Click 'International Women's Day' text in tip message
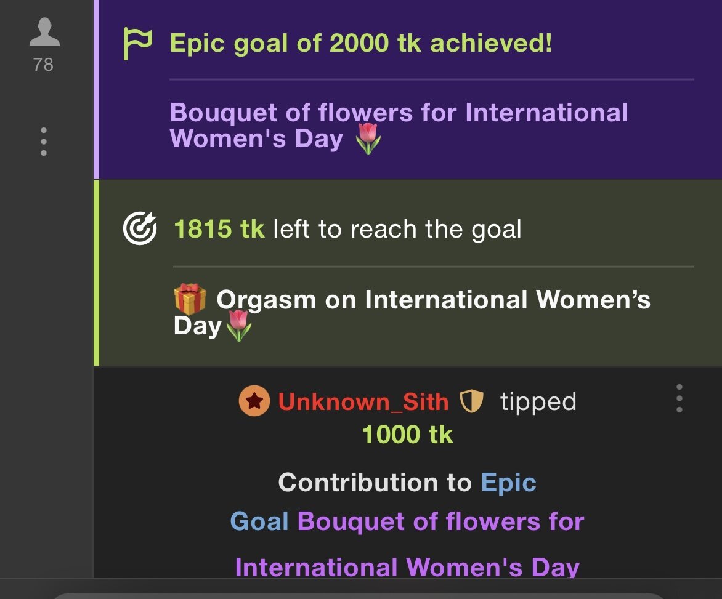This screenshot has width=722, height=599. pyautogui.click(x=407, y=566)
